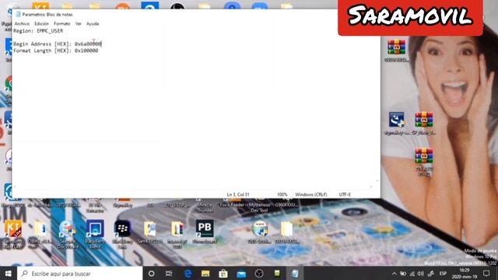The image size is (498, 280).
Task: Click the green app icon on the taskbar
Action: (x=277, y=273)
